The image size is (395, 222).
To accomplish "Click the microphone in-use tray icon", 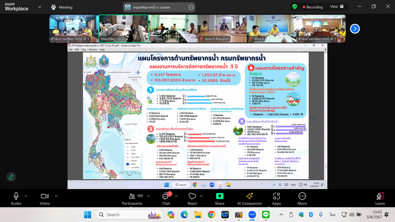I will [321, 215].
